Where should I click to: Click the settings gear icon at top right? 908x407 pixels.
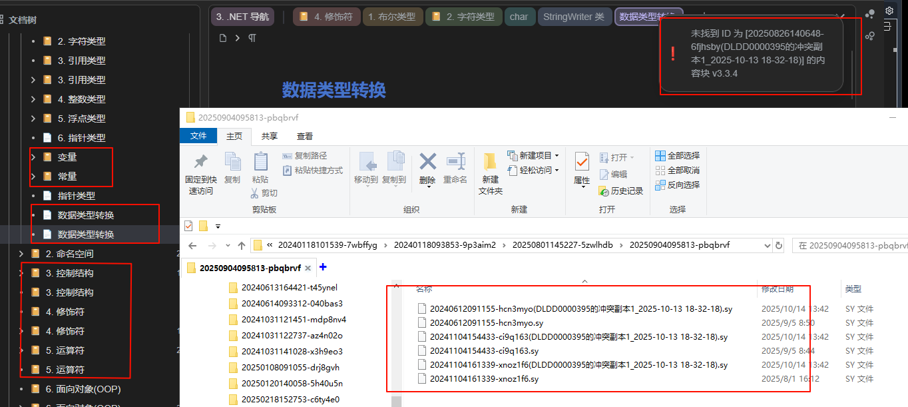889,11
